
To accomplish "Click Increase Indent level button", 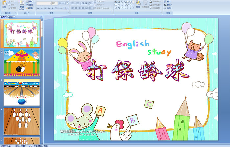I will click(x=86, y=3).
